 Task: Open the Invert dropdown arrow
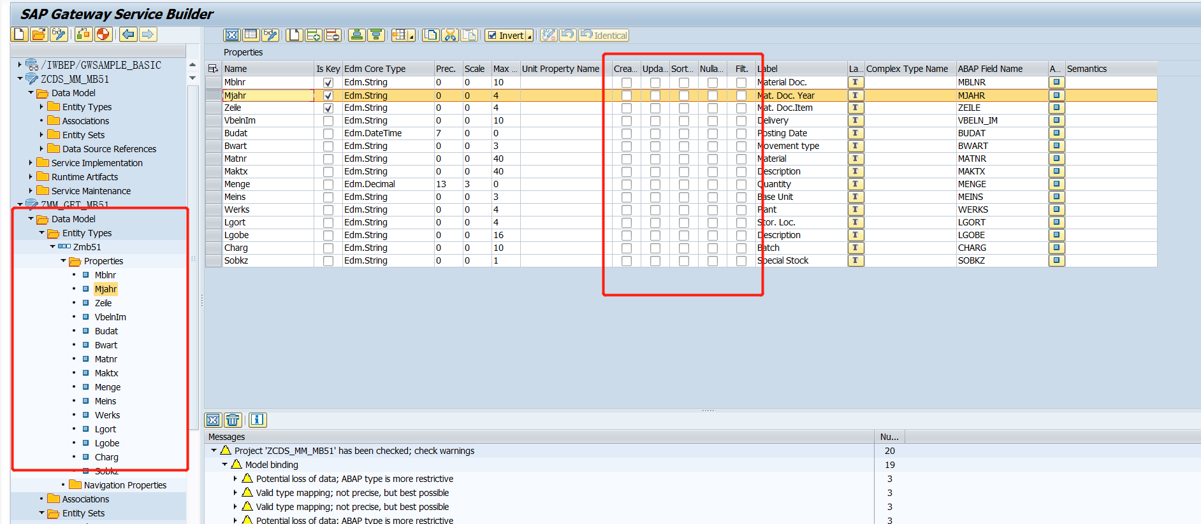529,36
